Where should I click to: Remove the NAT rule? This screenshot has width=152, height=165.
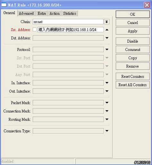click(133, 66)
